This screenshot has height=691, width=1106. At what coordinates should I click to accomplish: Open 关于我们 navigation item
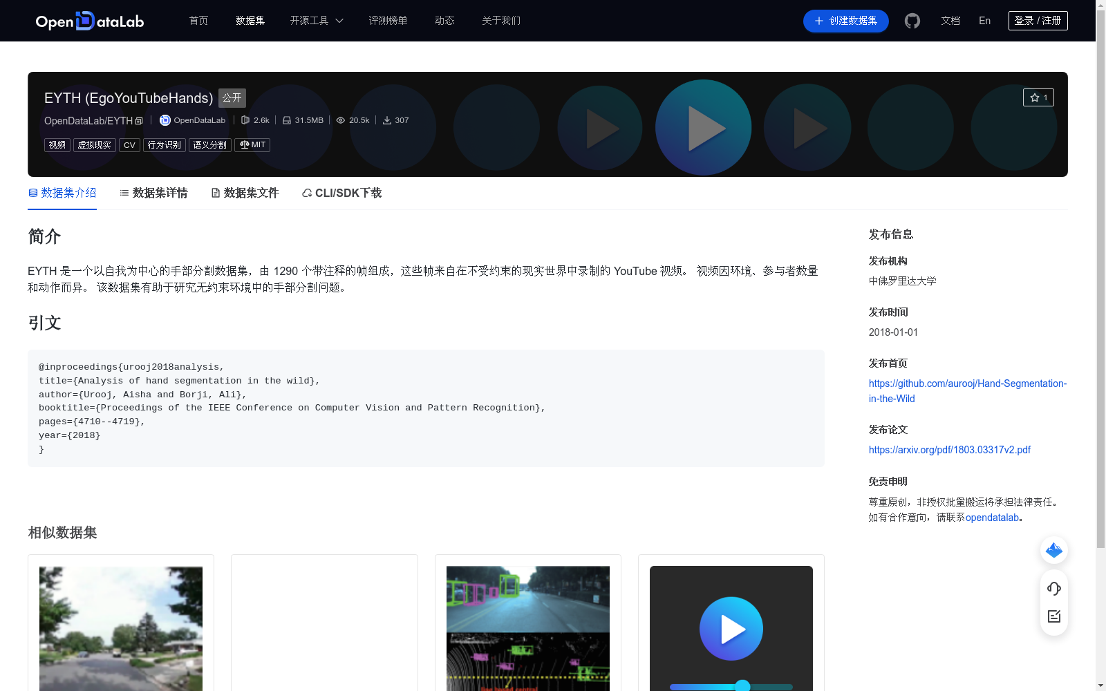(x=501, y=21)
